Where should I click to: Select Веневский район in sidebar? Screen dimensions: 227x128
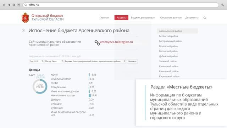coord(168,46)
